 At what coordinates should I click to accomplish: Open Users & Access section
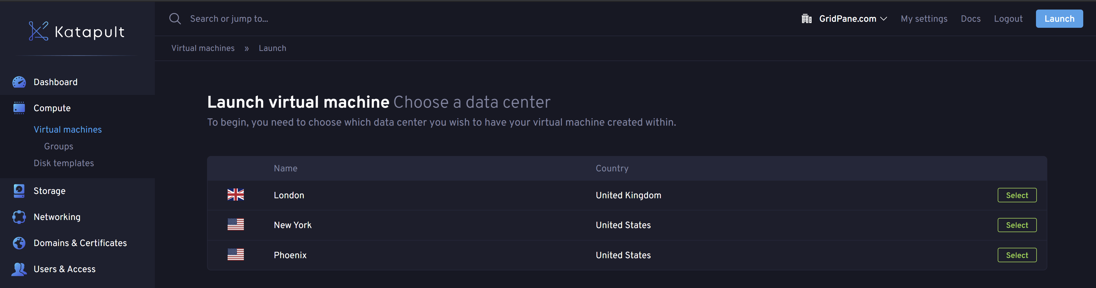coord(65,269)
